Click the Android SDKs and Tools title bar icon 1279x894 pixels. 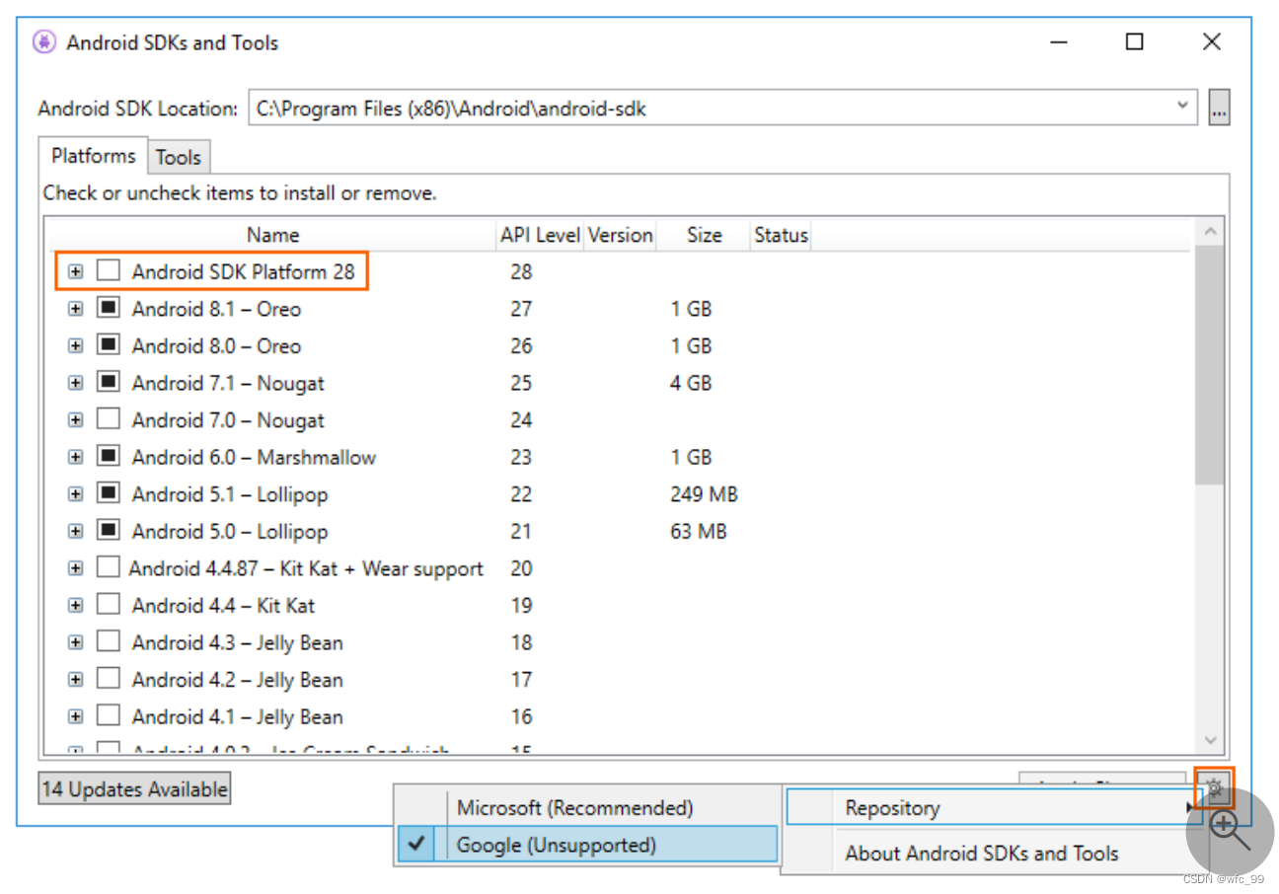[42, 41]
